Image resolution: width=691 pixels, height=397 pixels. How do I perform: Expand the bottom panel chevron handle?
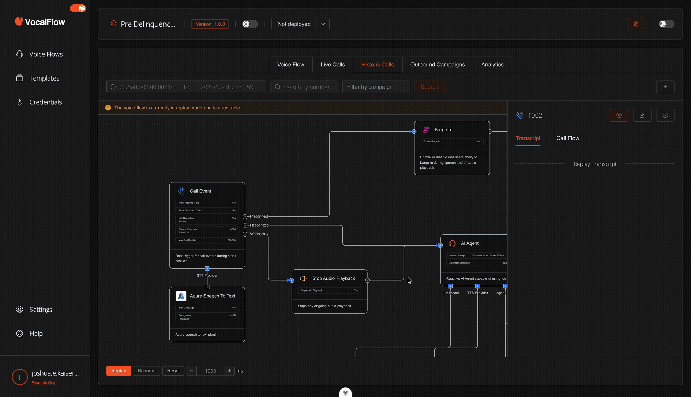tap(345, 393)
